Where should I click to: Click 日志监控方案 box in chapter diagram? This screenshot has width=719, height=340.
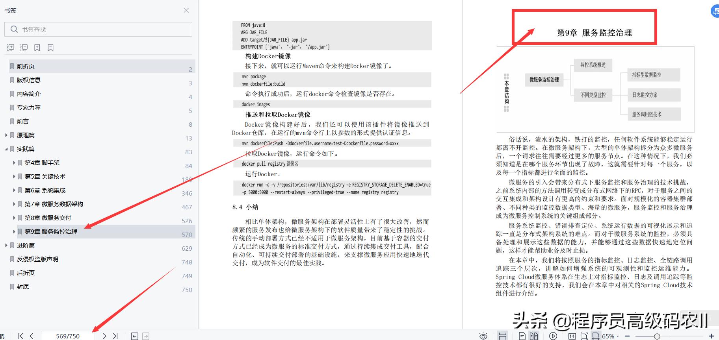(x=654, y=95)
